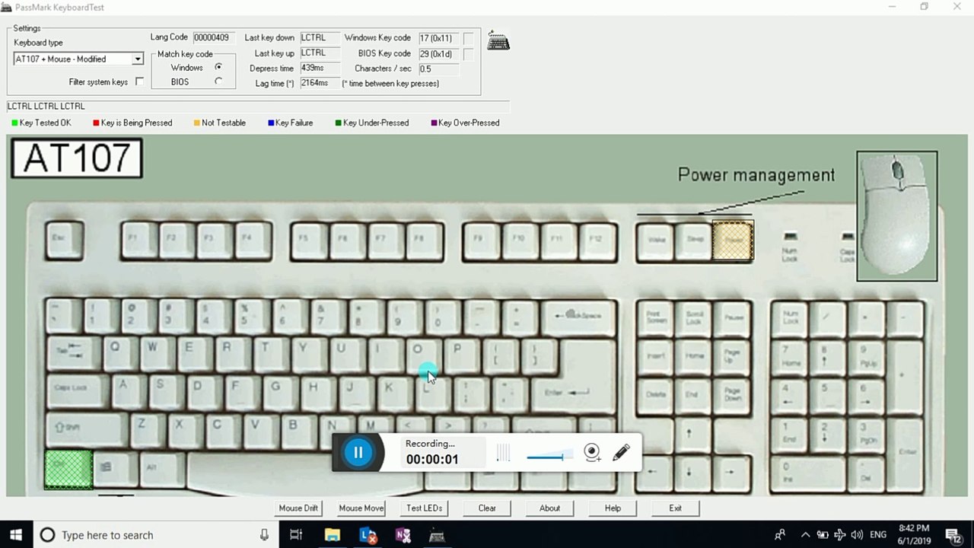
Task: Click the Key Tested OK legend entry
Action: pos(41,123)
